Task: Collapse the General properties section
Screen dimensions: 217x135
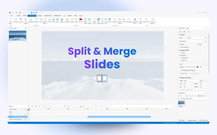Action: coord(179,35)
